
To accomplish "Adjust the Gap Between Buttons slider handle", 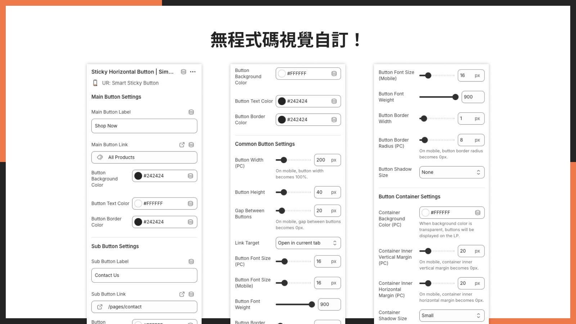I will [x=282, y=211].
